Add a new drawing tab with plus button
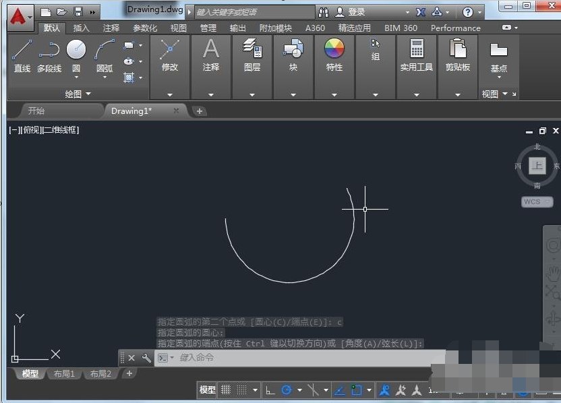 pyautogui.click(x=200, y=111)
